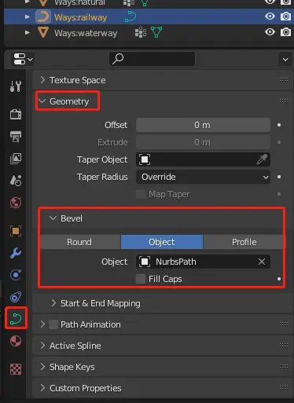294x403 pixels.
Task: Open the Tool properties tab icon
Action: click(16, 86)
